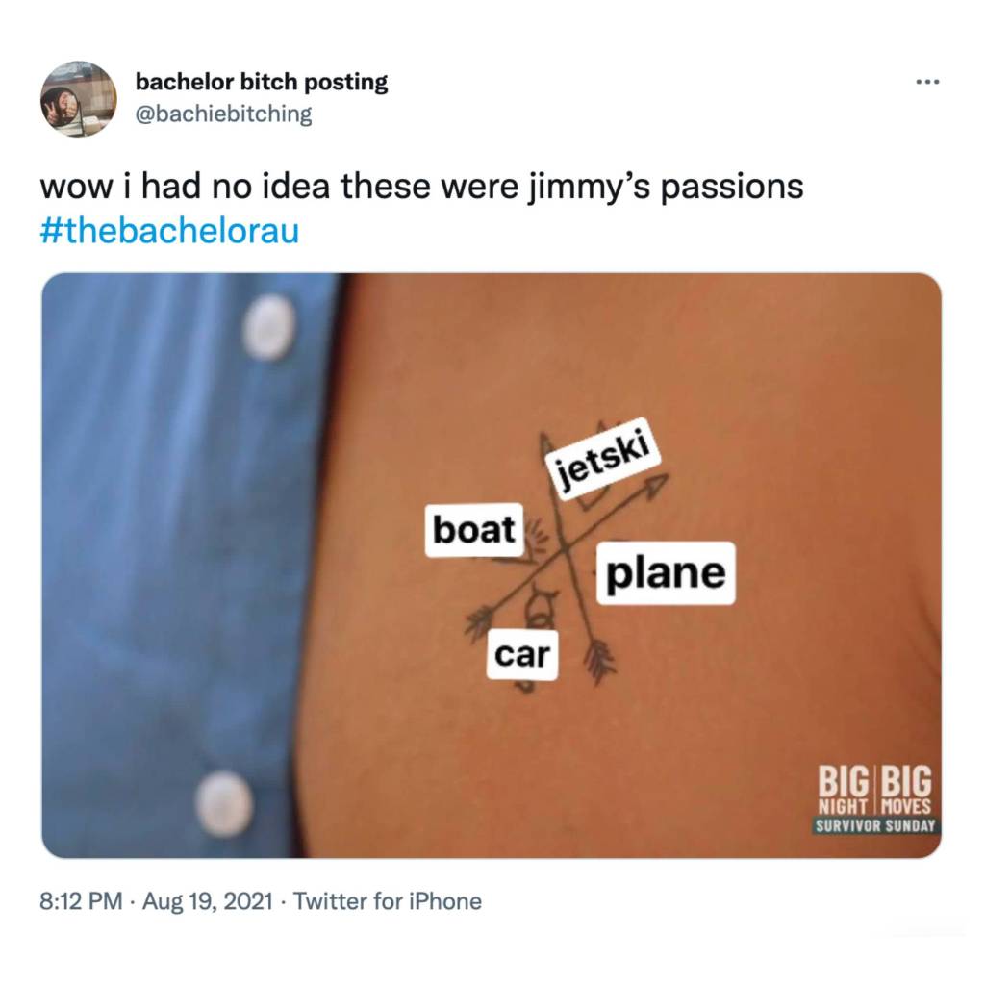Click the Big Night Big Moves watermark

(874, 790)
